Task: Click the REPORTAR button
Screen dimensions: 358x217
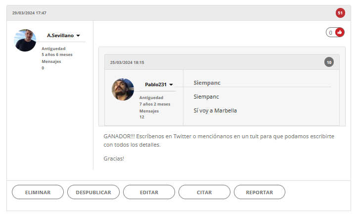Action: coord(260,192)
